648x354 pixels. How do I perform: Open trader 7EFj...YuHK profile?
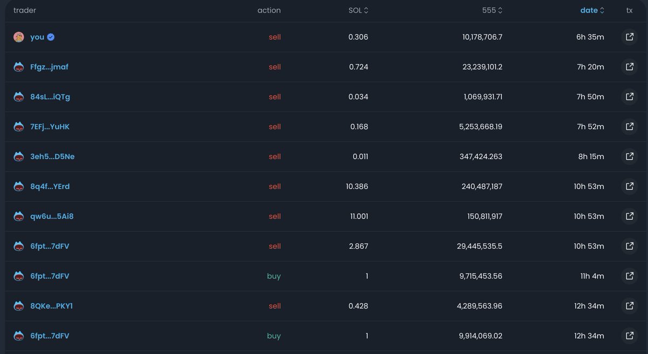pos(50,127)
